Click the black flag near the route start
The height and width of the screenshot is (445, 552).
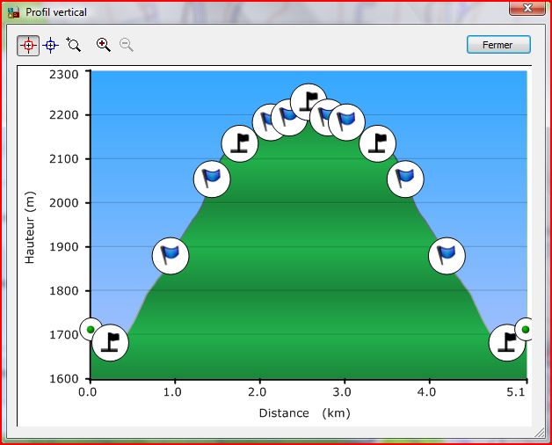111,342
